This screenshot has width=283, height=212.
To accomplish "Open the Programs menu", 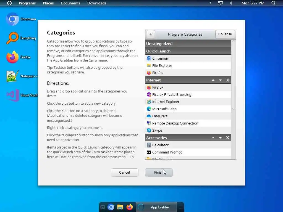I will (x=27, y=3).
